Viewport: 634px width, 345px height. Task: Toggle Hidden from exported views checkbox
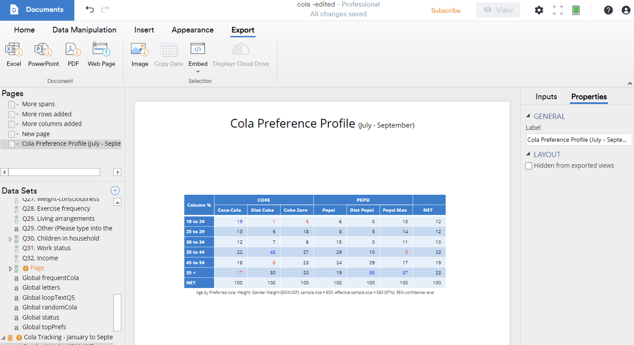coord(529,166)
